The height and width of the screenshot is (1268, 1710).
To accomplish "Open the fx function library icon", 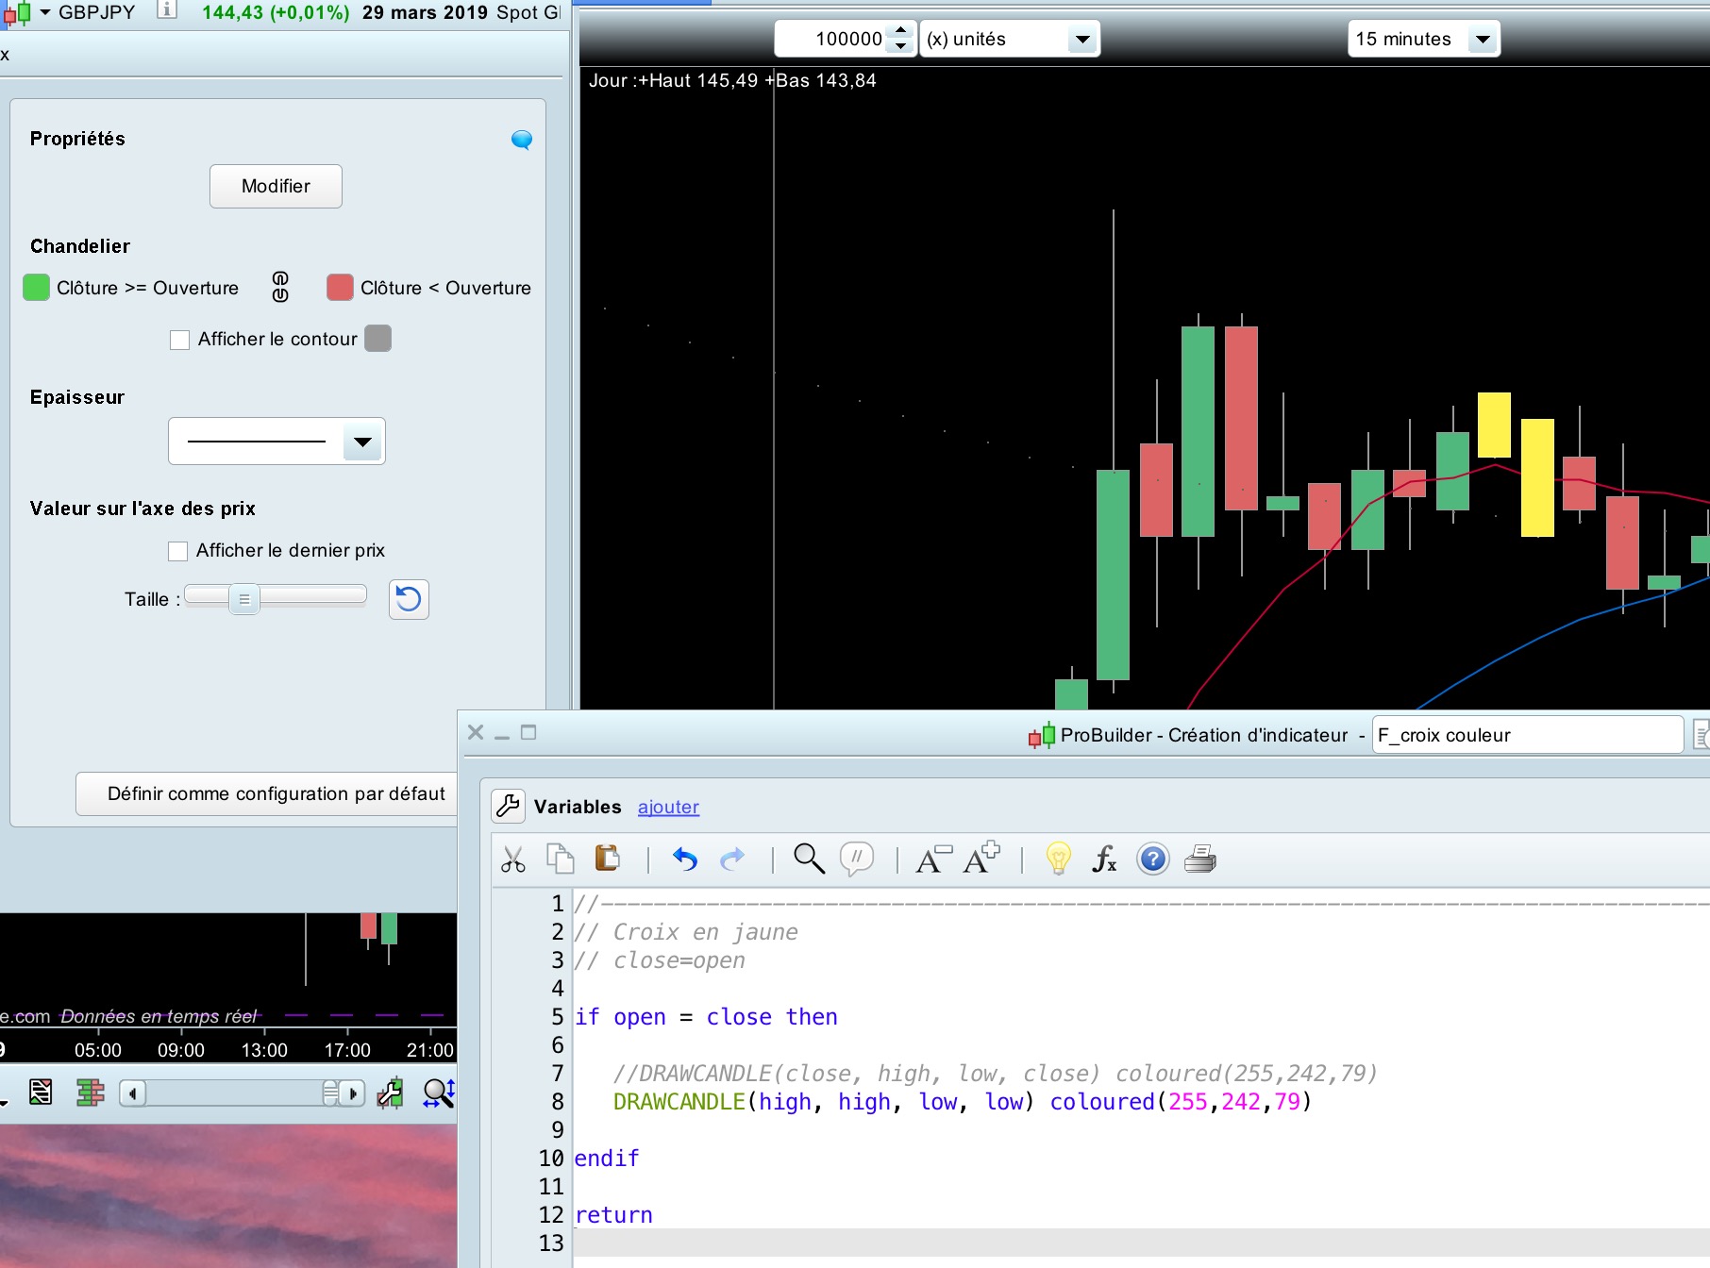I will tap(1104, 859).
